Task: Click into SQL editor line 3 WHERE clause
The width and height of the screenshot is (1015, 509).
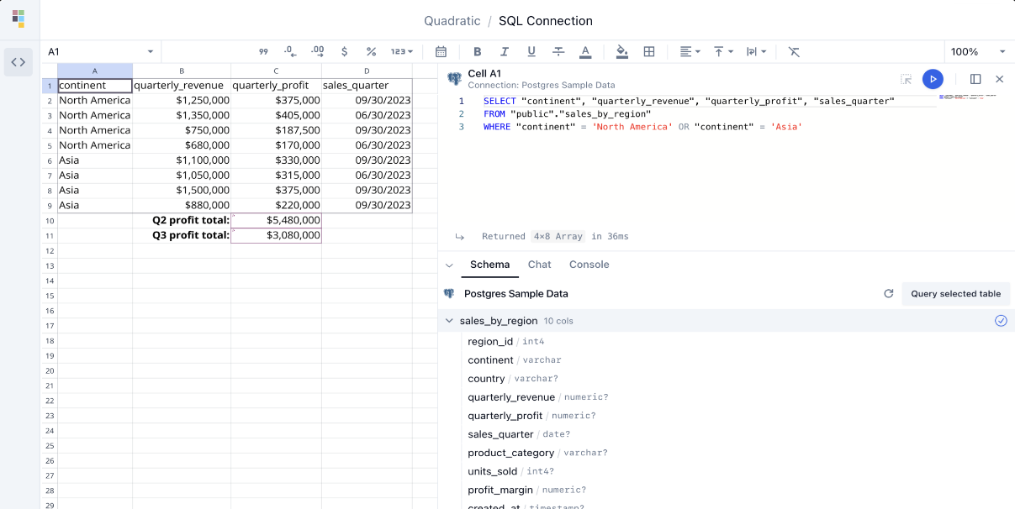Action: 642,127
